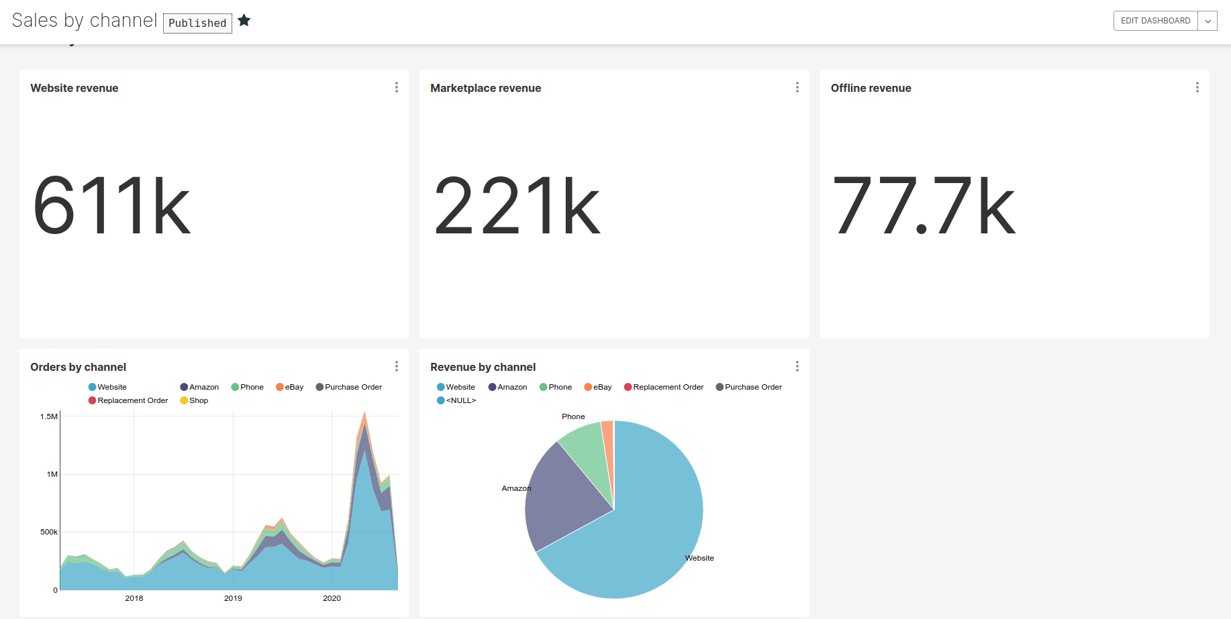Toggle Shop series in Orders chart legend
The height and width of the screenshot is (619, 1231).
coord(194,400)
